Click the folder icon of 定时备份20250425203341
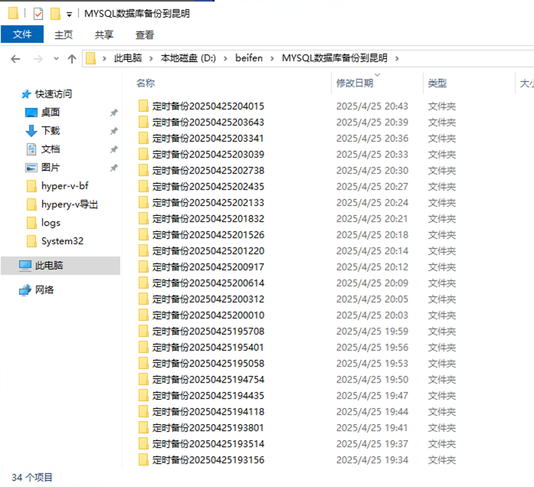 pyautogui.click(x=143, y=138)
